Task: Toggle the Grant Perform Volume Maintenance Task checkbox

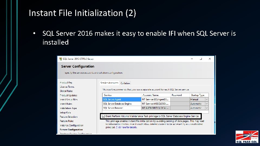Action: click(103, 116)
